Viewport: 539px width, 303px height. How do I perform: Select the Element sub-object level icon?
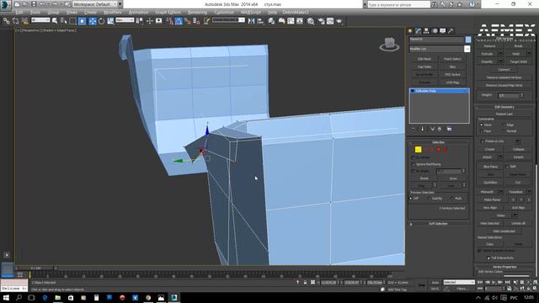tap(445, 150)
